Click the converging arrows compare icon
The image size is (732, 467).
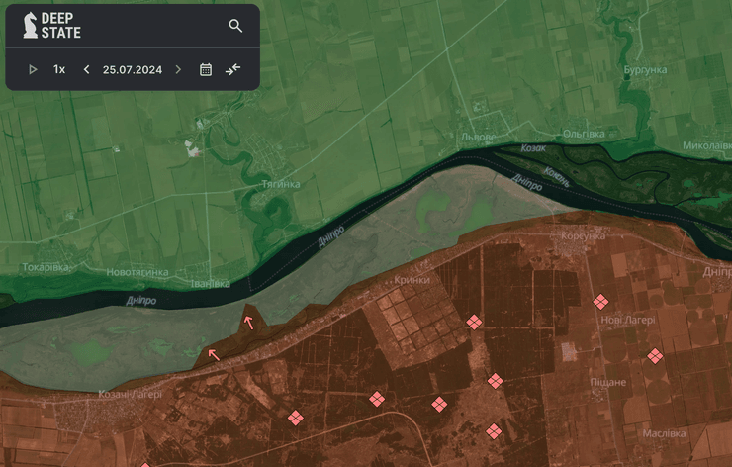click(x=232, y=69)
